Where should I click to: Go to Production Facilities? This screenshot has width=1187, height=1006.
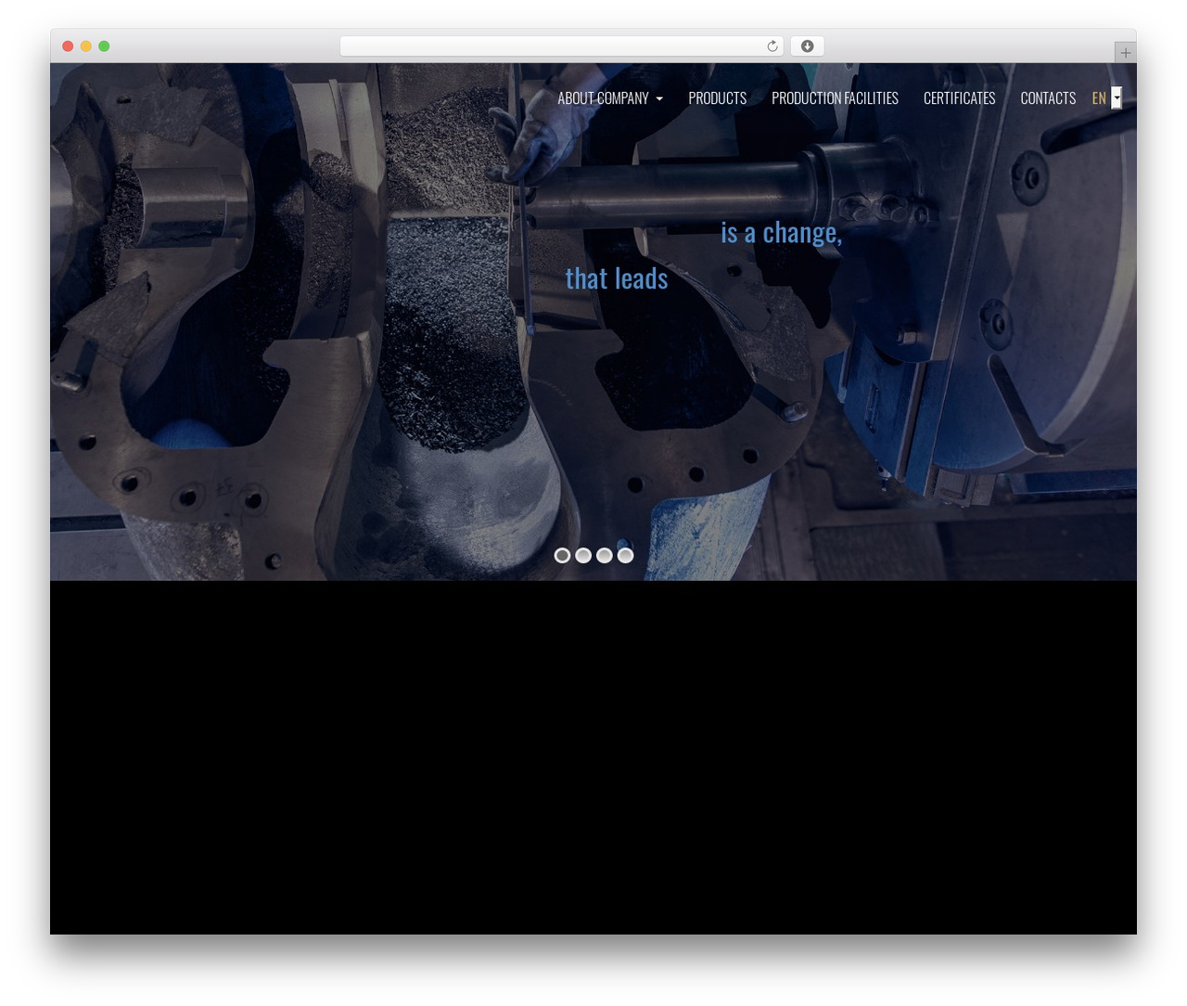pyautogui.click(x=835, y=98)
